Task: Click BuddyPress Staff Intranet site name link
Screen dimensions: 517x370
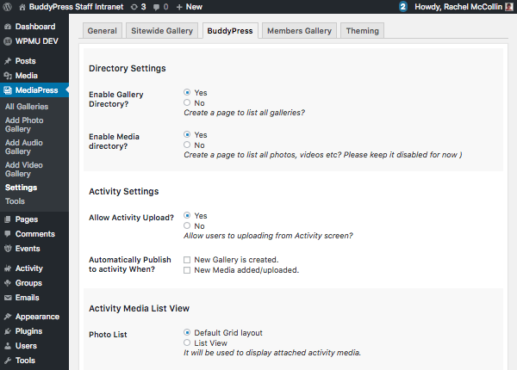Action: click(x=76, y=7)
